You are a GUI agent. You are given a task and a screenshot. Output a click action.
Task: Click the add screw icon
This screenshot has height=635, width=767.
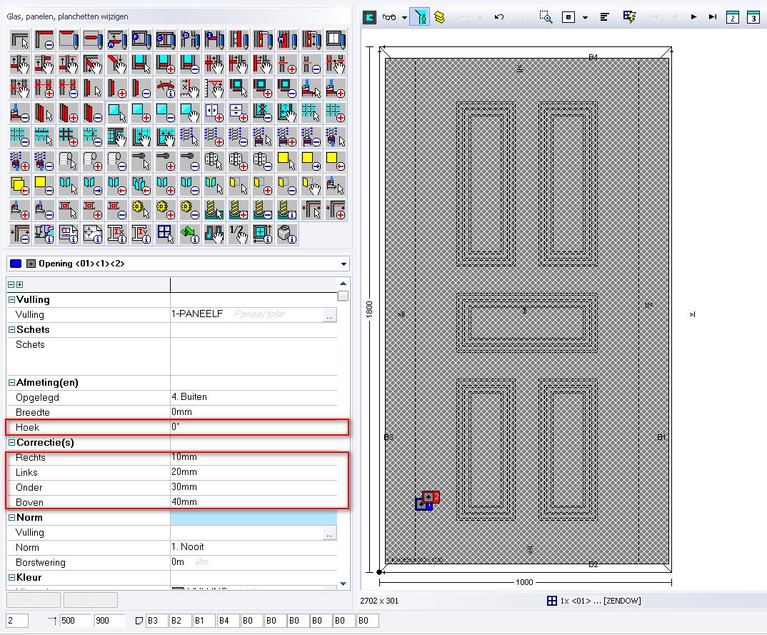pos(239,209)
